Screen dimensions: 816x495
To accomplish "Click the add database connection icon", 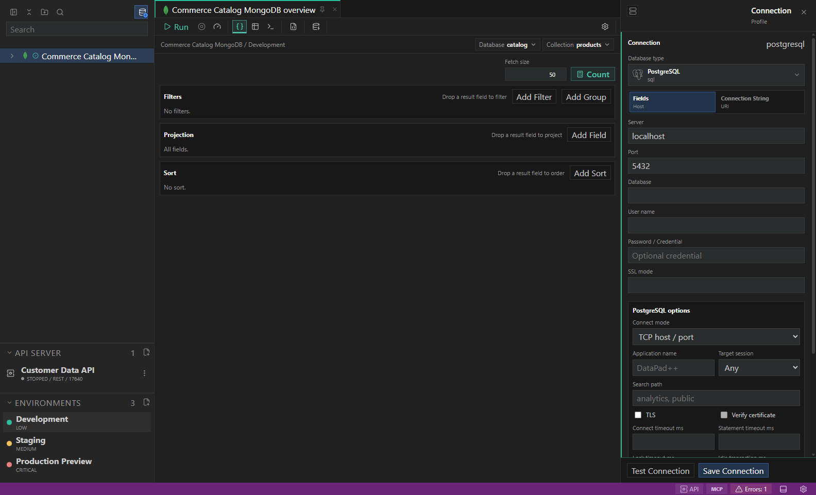I will [142, 12].
